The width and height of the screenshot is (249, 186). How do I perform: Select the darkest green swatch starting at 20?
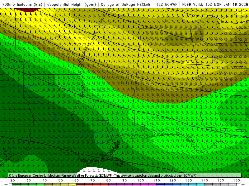click(x=16, y=184)
